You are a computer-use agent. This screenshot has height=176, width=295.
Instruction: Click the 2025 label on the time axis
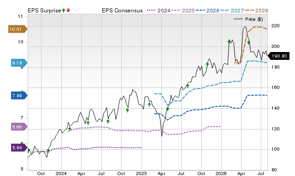tap(141, 173)
